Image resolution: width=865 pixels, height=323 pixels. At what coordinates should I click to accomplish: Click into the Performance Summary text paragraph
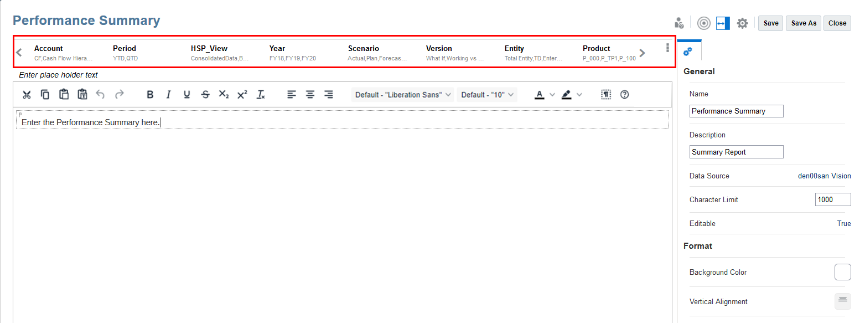(x=342, y=120)
